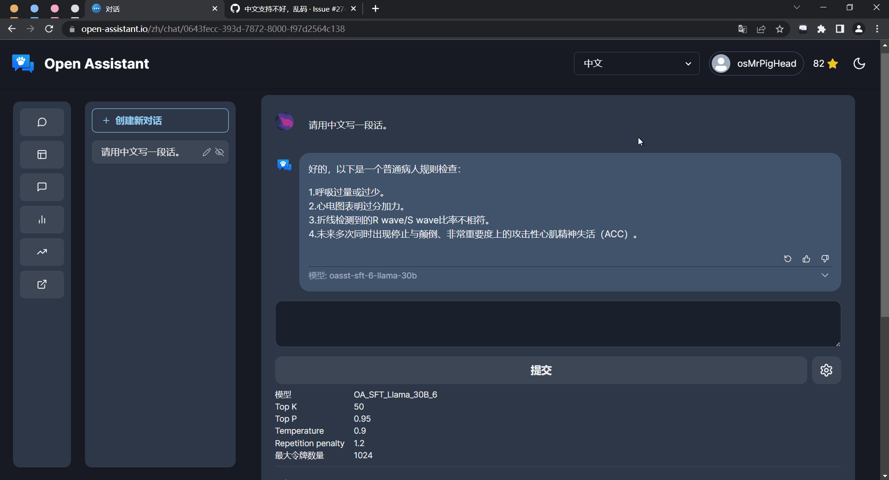Open the chat section in sidebar
This screenshot has width=889, height=480.
point(42,122)
